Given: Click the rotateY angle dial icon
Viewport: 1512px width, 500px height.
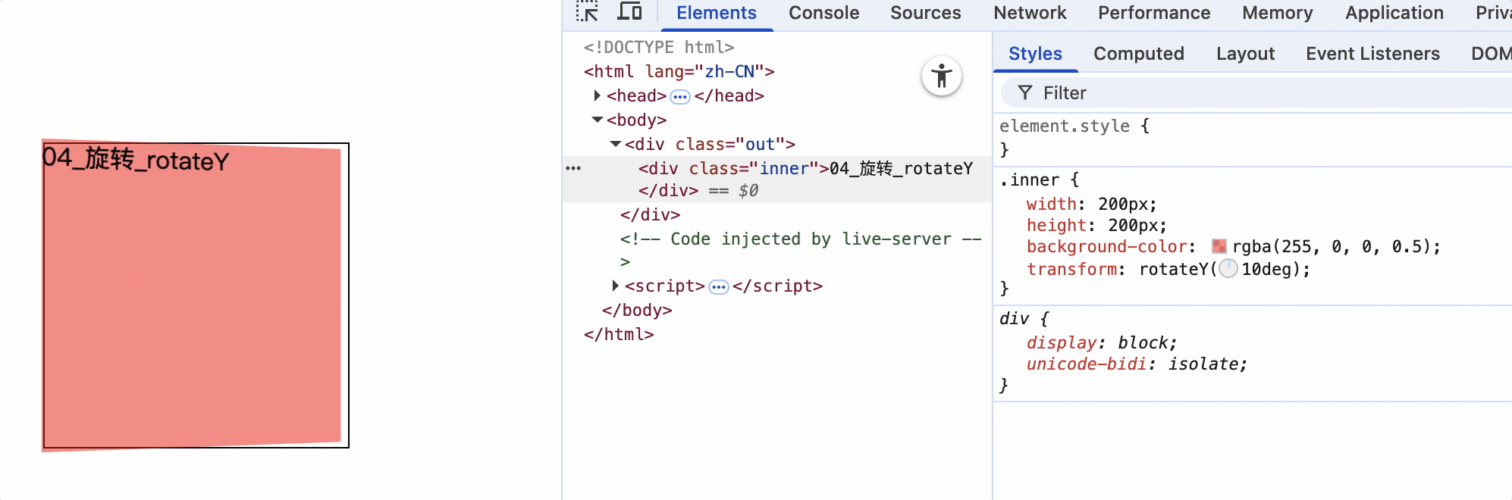Looking at the screenshot, I should (1228, 269).
